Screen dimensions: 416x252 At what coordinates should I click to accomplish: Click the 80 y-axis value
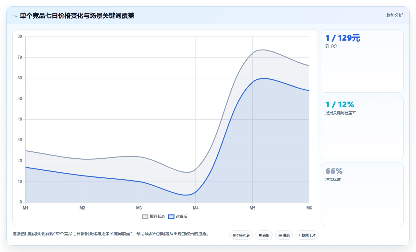(x=20, y=36)
